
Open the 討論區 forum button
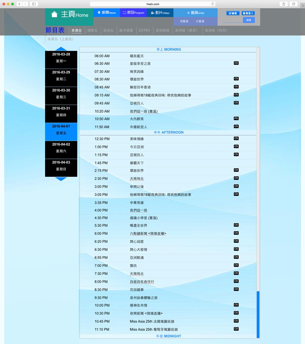pyautogui.click(x=233, y=14)
